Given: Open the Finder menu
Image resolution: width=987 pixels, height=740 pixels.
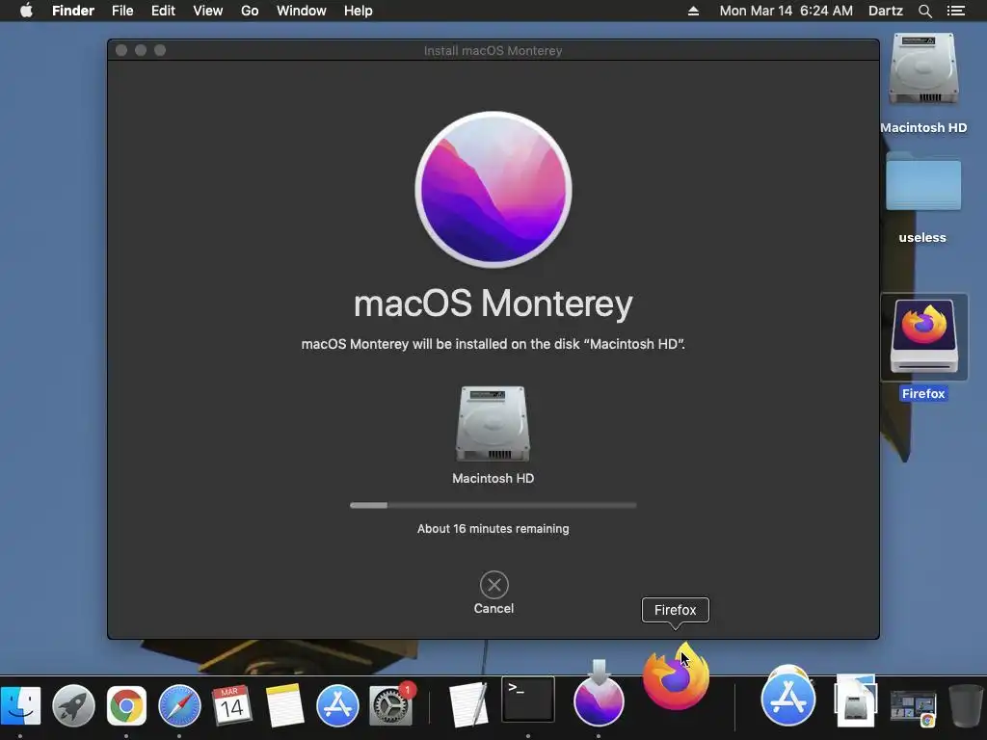Looking at the screenshot, I should point(73,11).
